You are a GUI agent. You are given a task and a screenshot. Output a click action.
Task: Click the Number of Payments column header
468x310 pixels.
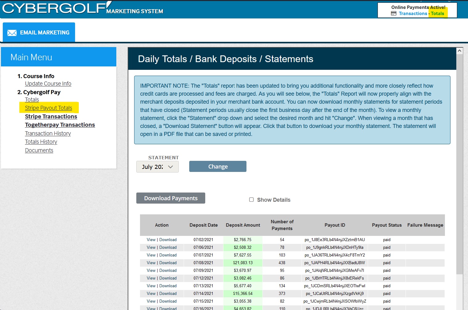(x=282, y=225)
